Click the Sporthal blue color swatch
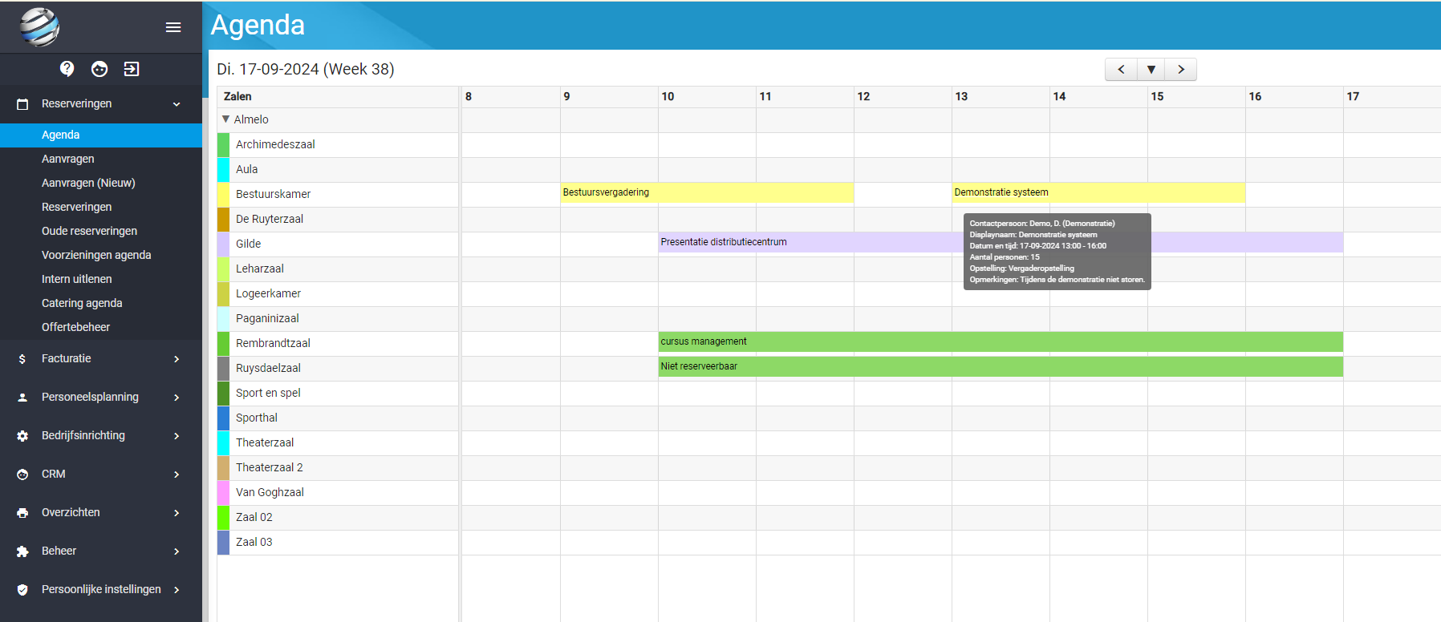 223,418
